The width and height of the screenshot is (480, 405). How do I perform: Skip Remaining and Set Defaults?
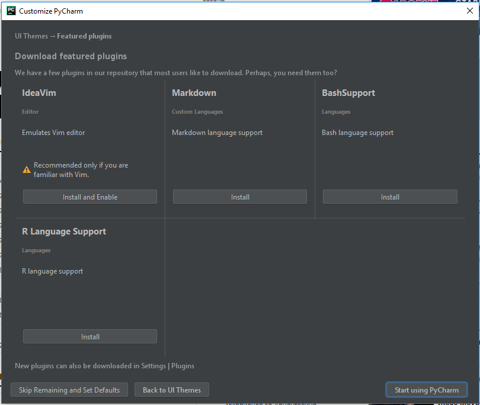(69, 390)
